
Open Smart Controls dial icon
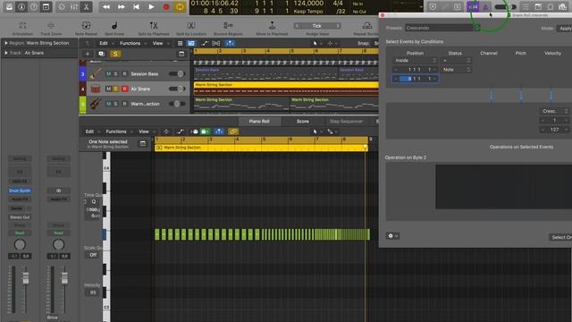point(62,7)
